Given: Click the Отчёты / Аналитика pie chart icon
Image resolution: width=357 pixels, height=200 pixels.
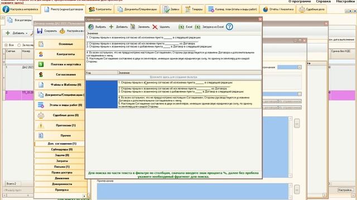Looking at the screenshot, I should (266, 9).
